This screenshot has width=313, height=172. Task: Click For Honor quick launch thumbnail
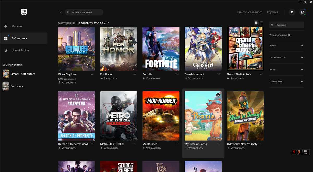[x=6, y=86]
